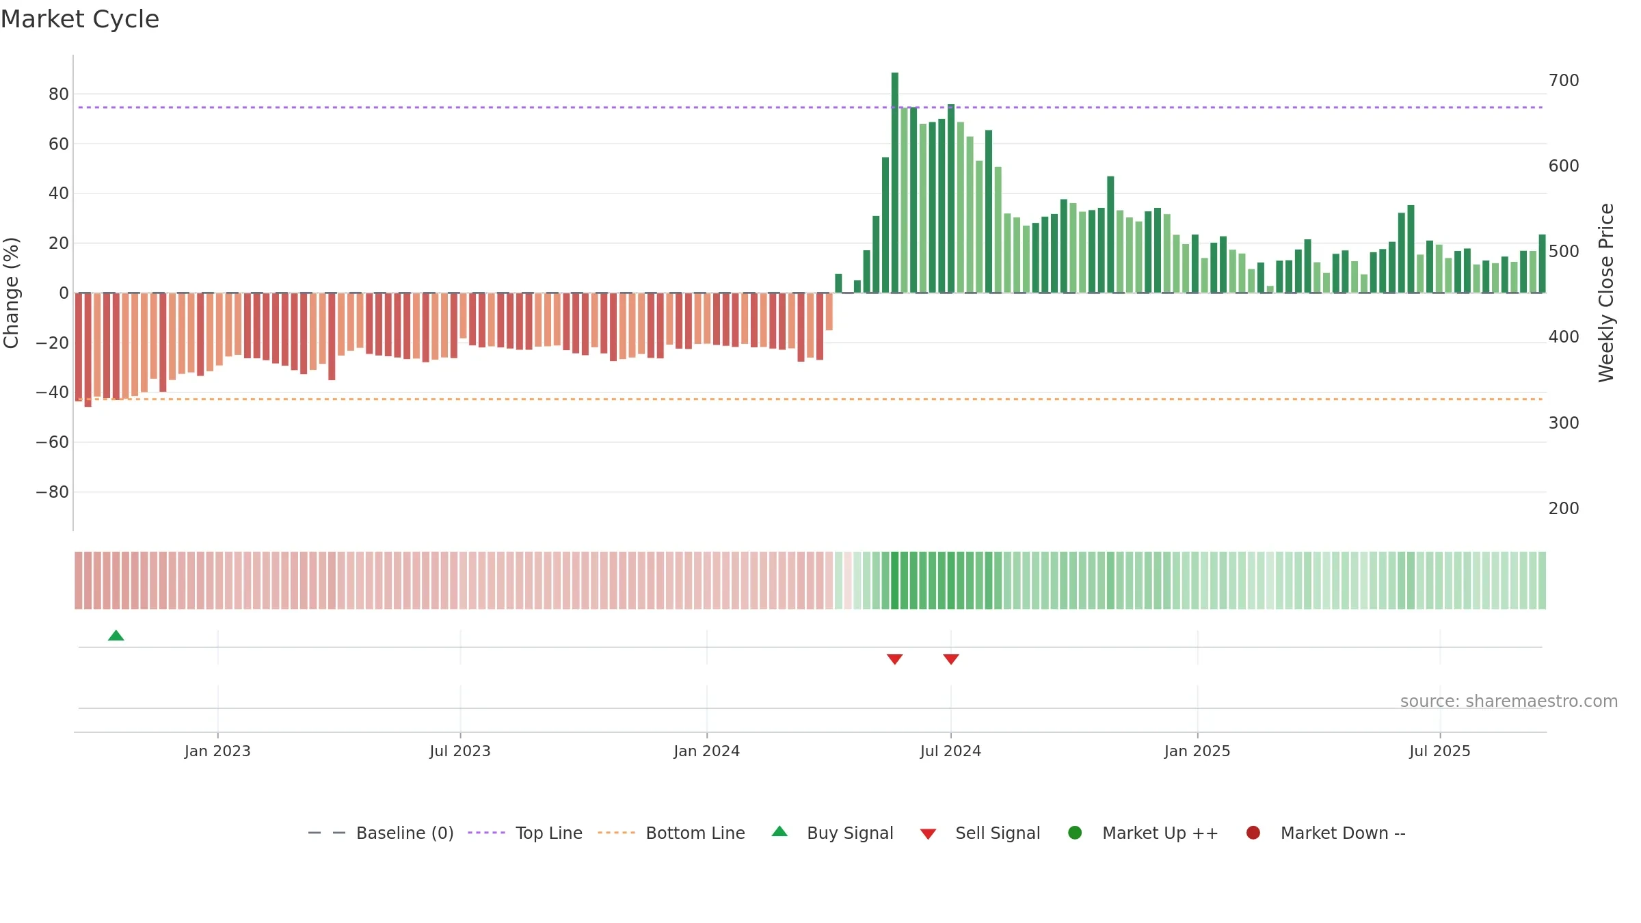Click the Jul 2024 axis label

(x=950, y=751)
